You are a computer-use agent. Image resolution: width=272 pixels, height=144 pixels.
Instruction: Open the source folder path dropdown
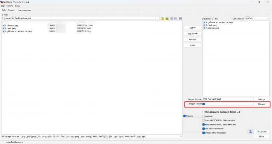78,18
